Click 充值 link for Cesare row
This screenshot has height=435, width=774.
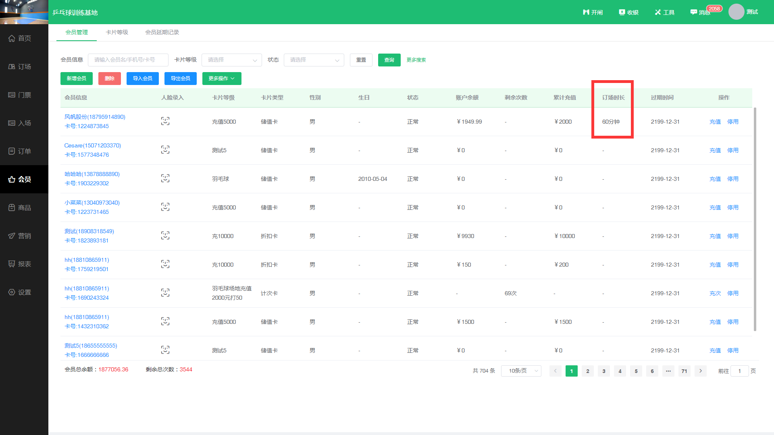click(715, 150)
